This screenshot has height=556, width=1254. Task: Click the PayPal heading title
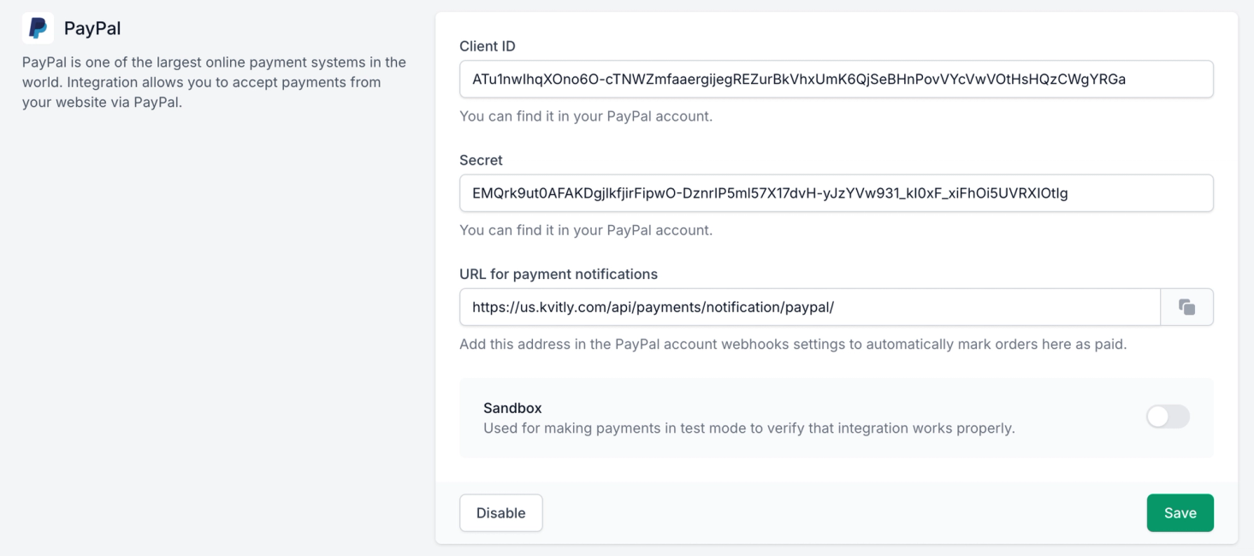pyautogui.click(x=92, y=28)
